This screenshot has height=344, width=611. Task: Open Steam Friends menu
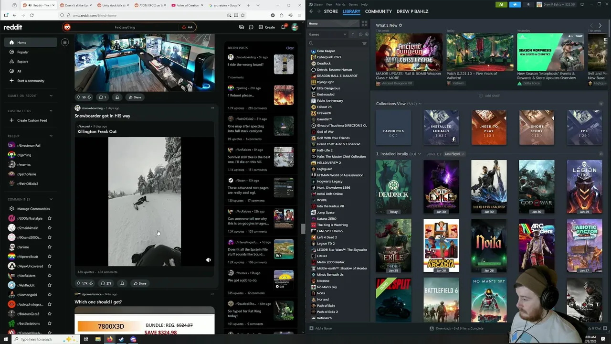pos(340,4)
